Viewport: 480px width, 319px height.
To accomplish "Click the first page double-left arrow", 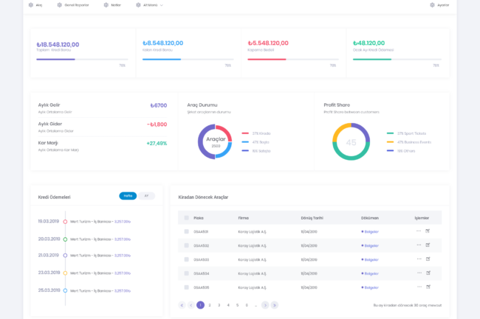I will [182, 305].
